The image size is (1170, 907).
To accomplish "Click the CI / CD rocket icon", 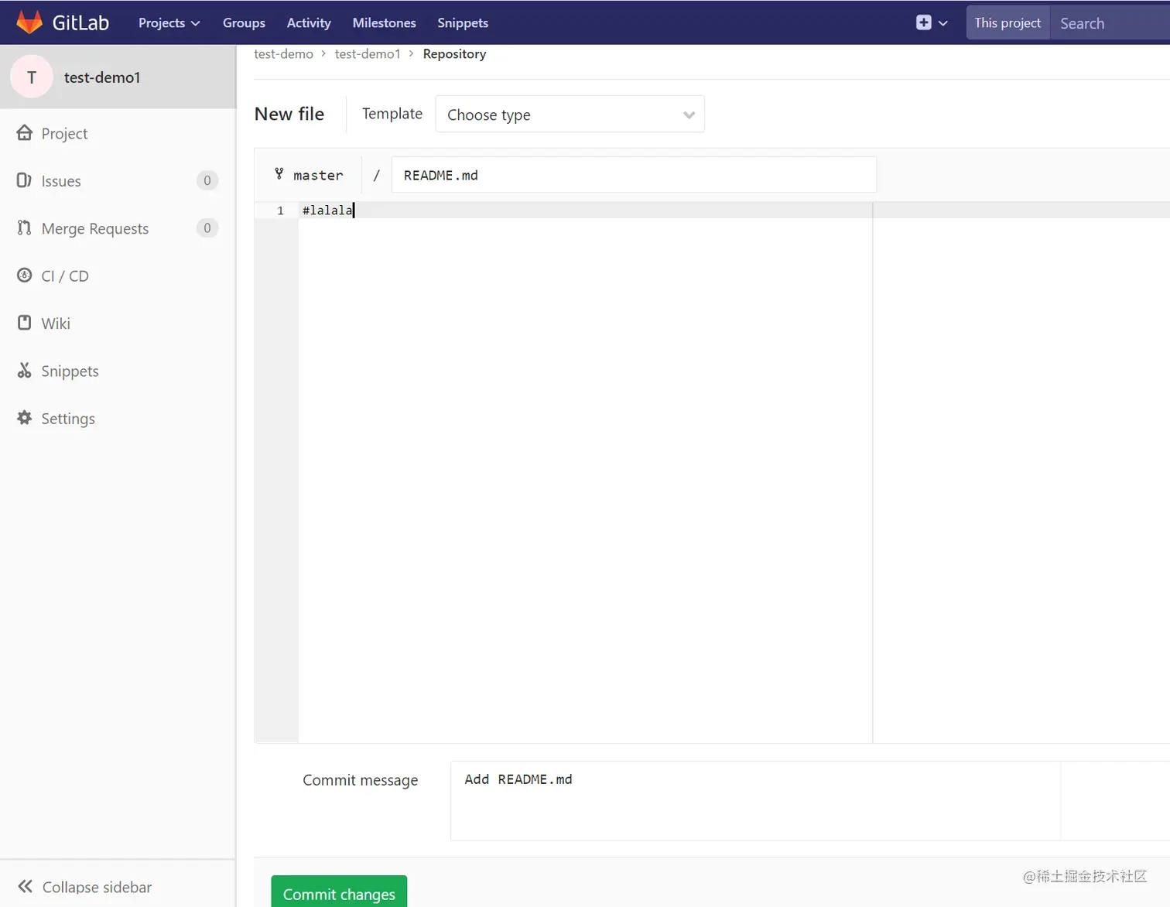I will [25, 276].
